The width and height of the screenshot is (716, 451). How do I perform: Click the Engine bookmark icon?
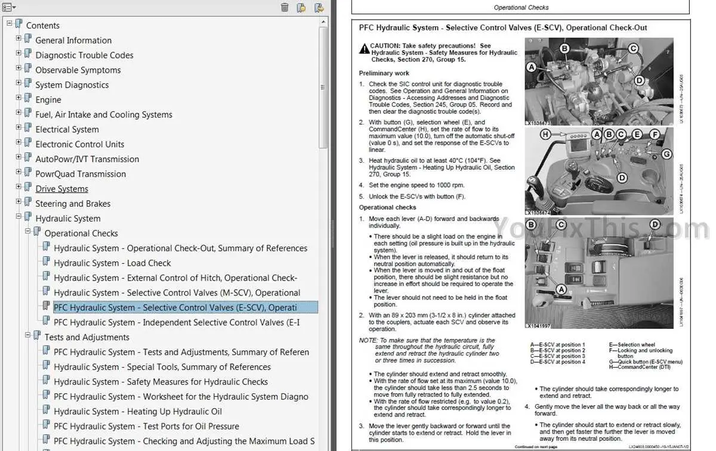(28, 99)
